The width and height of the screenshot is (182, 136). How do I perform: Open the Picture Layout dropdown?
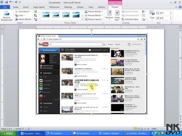(94, 19)
